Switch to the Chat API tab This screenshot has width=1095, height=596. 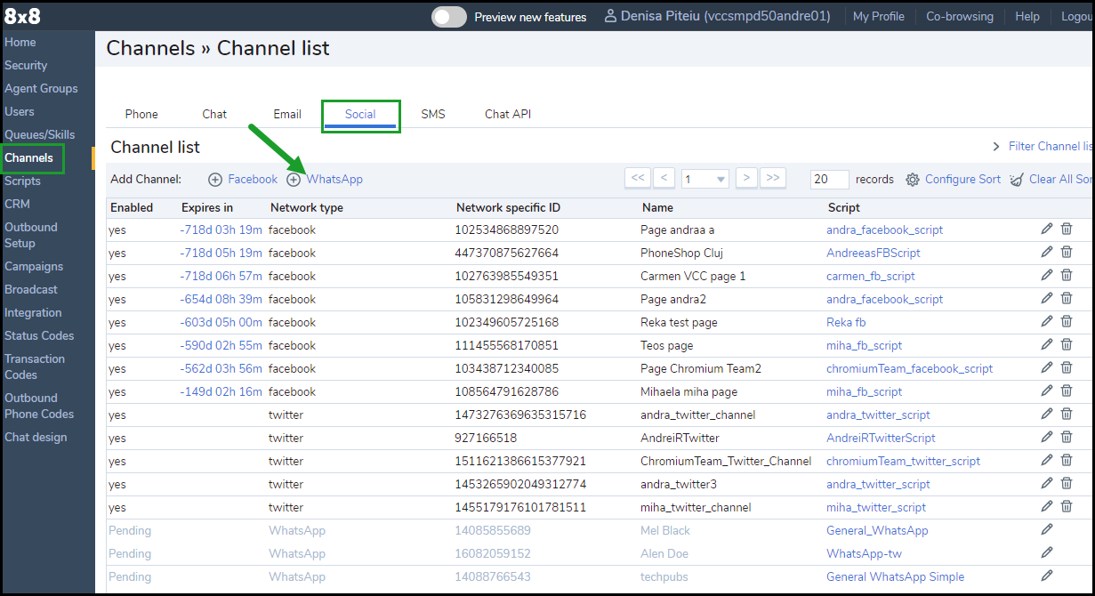click(508, 114)
